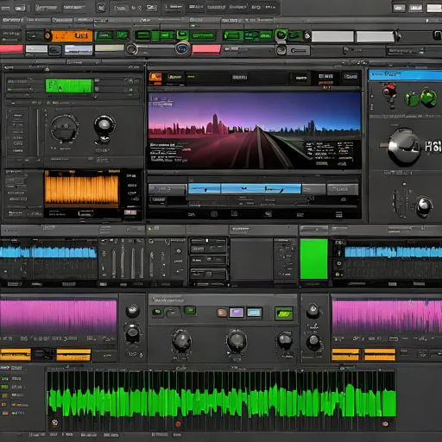This screenshot has height=442, width=442.
Task: Click the small pink button below the orange waveform
Action: coord(130,212)
